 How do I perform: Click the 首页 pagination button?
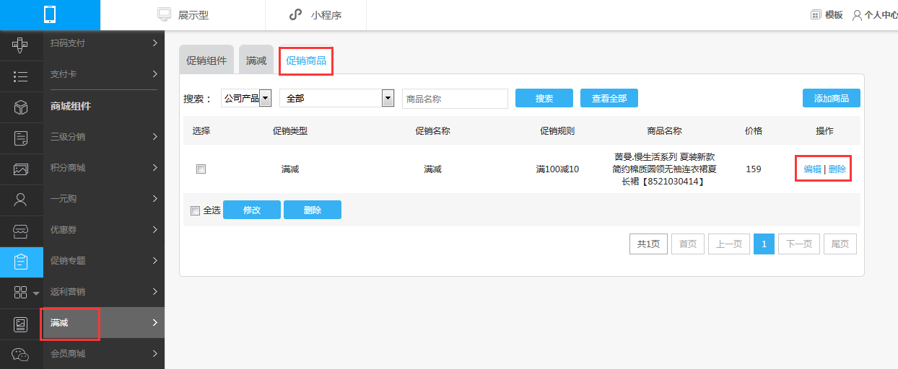click(x=688, y=244)
